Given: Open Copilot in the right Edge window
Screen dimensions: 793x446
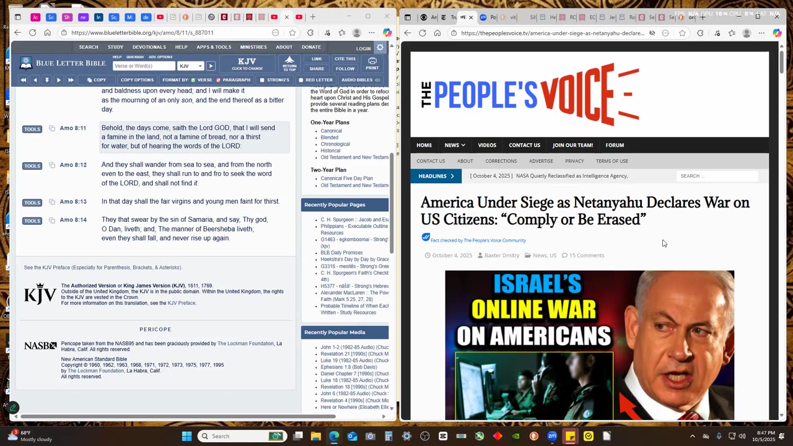Looking at the screenshot, I should [777, 33].
